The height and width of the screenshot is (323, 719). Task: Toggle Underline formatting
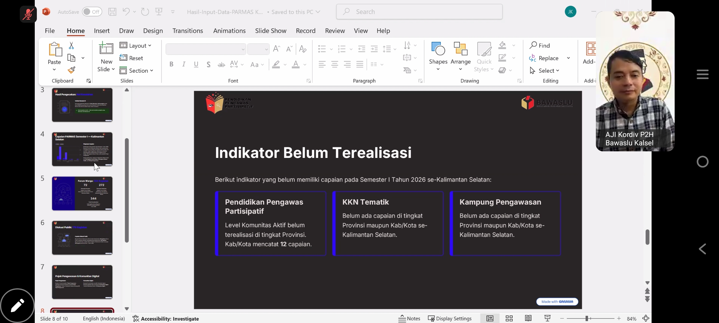(x=196, y=64)
